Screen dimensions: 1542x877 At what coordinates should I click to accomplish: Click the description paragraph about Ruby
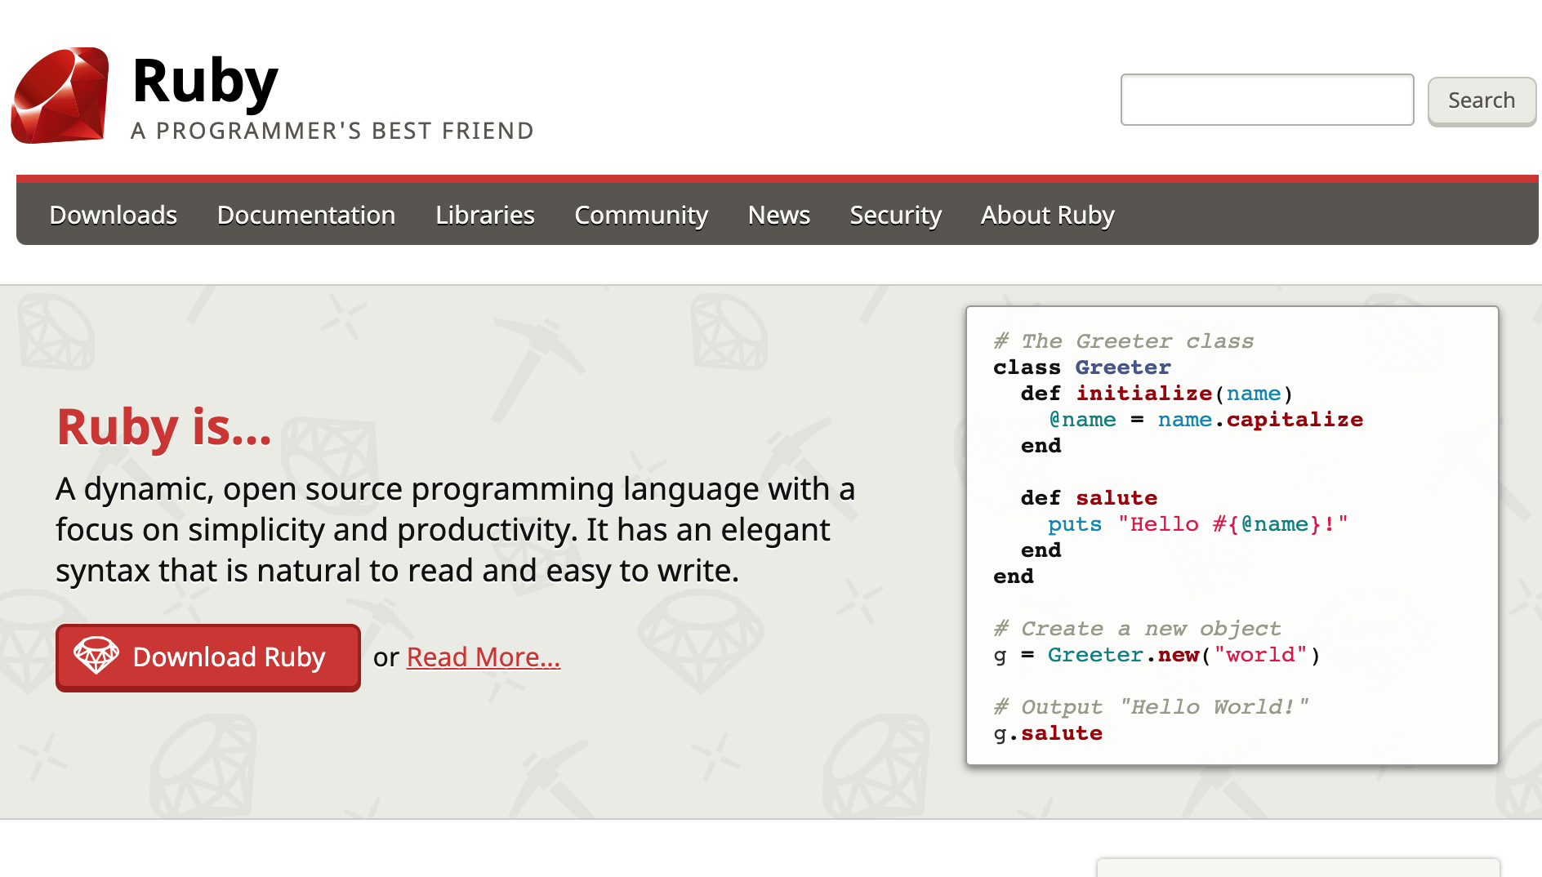tap(455, 530)
